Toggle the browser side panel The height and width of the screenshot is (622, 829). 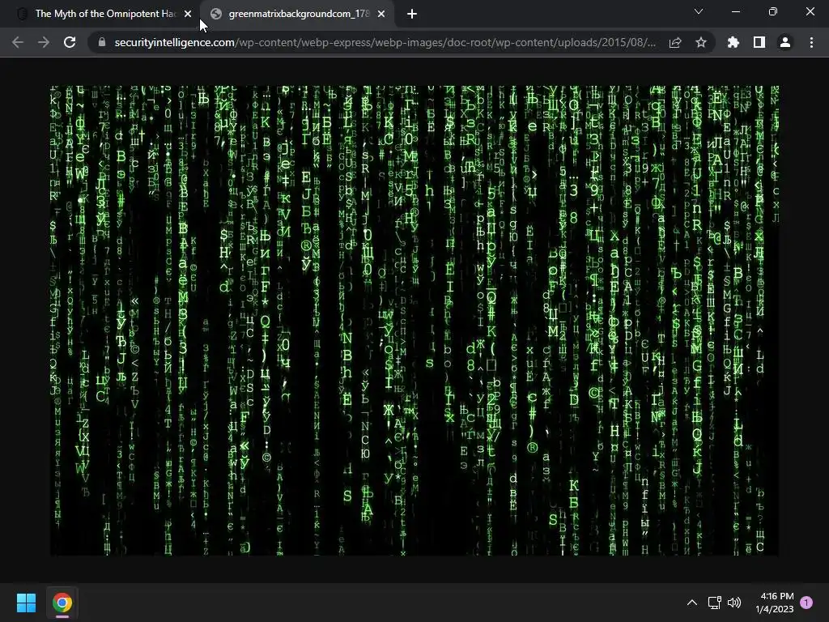point(759,42)
